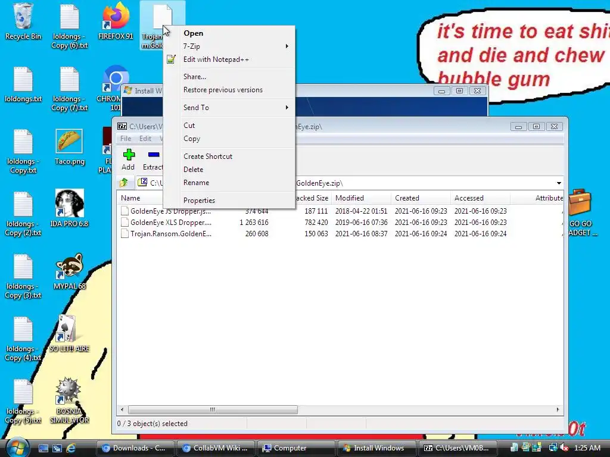Open the 7-Zip File menu
Screen dimensions: 610x457
point(125,139)
